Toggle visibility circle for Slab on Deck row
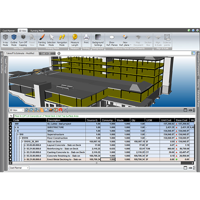Viewport: 200px width, 200px height. [10, 142]
